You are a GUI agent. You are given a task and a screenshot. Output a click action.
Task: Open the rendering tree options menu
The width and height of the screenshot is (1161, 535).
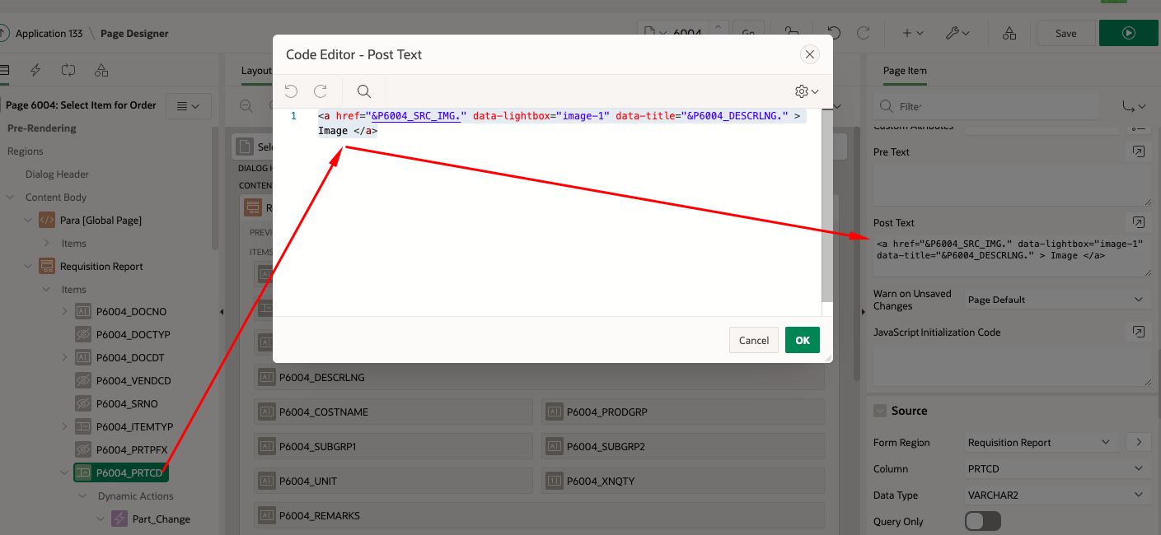coord(189,105)
